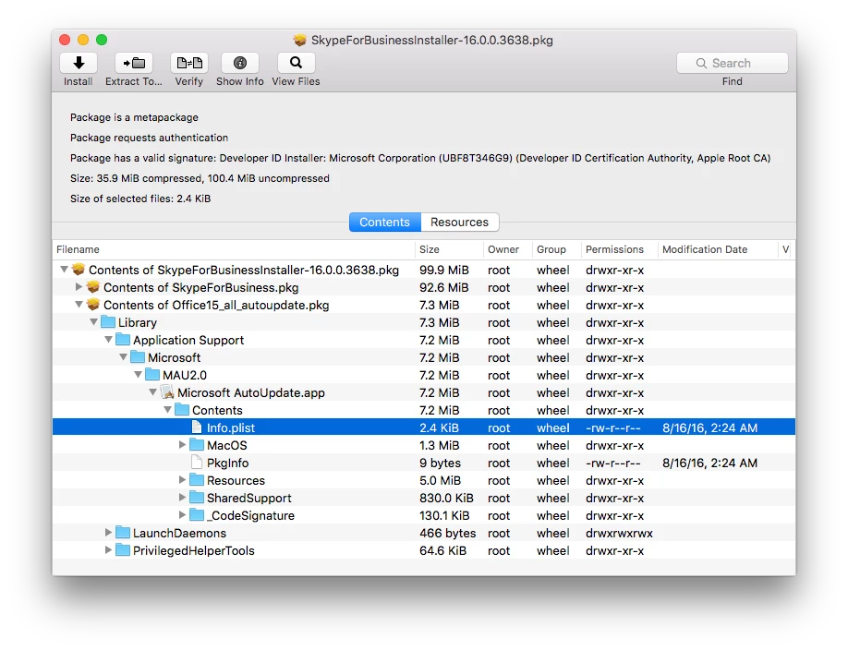Minimize the window with the yellow button
The height and width of the screenshot is (650, 848).
coord(83,40)
